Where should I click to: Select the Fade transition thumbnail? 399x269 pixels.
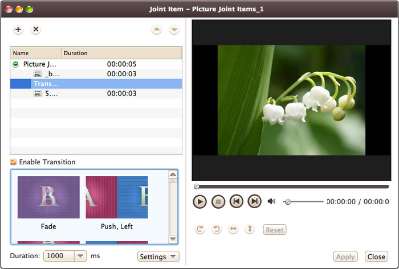tap(48, 197)
